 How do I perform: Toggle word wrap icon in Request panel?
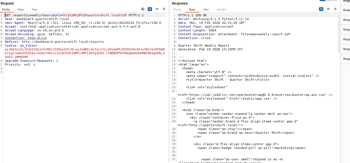click(150, 9)
